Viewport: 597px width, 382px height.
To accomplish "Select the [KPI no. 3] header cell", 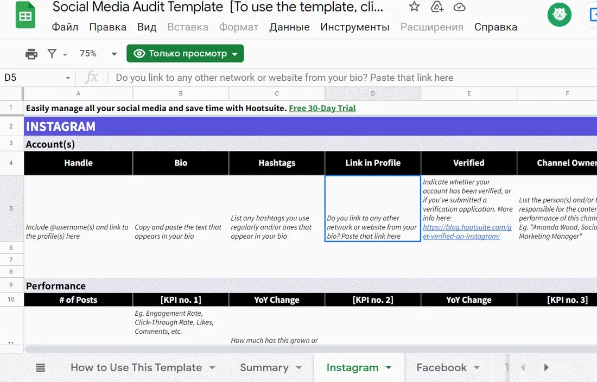I will click(557, 300).
